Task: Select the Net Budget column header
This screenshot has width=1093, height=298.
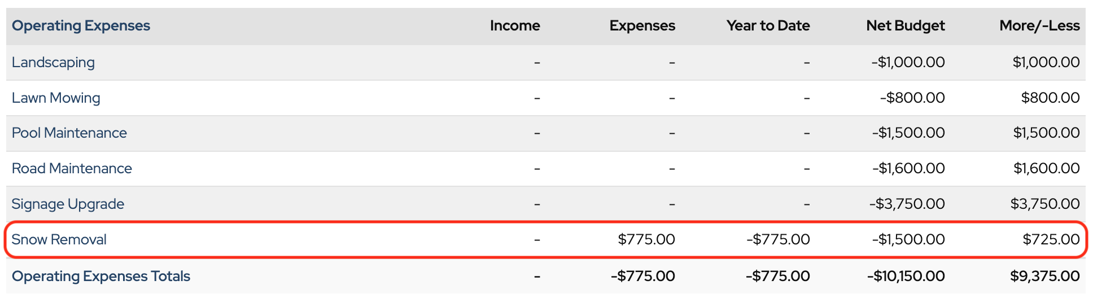Action: (x=905, y=25)
